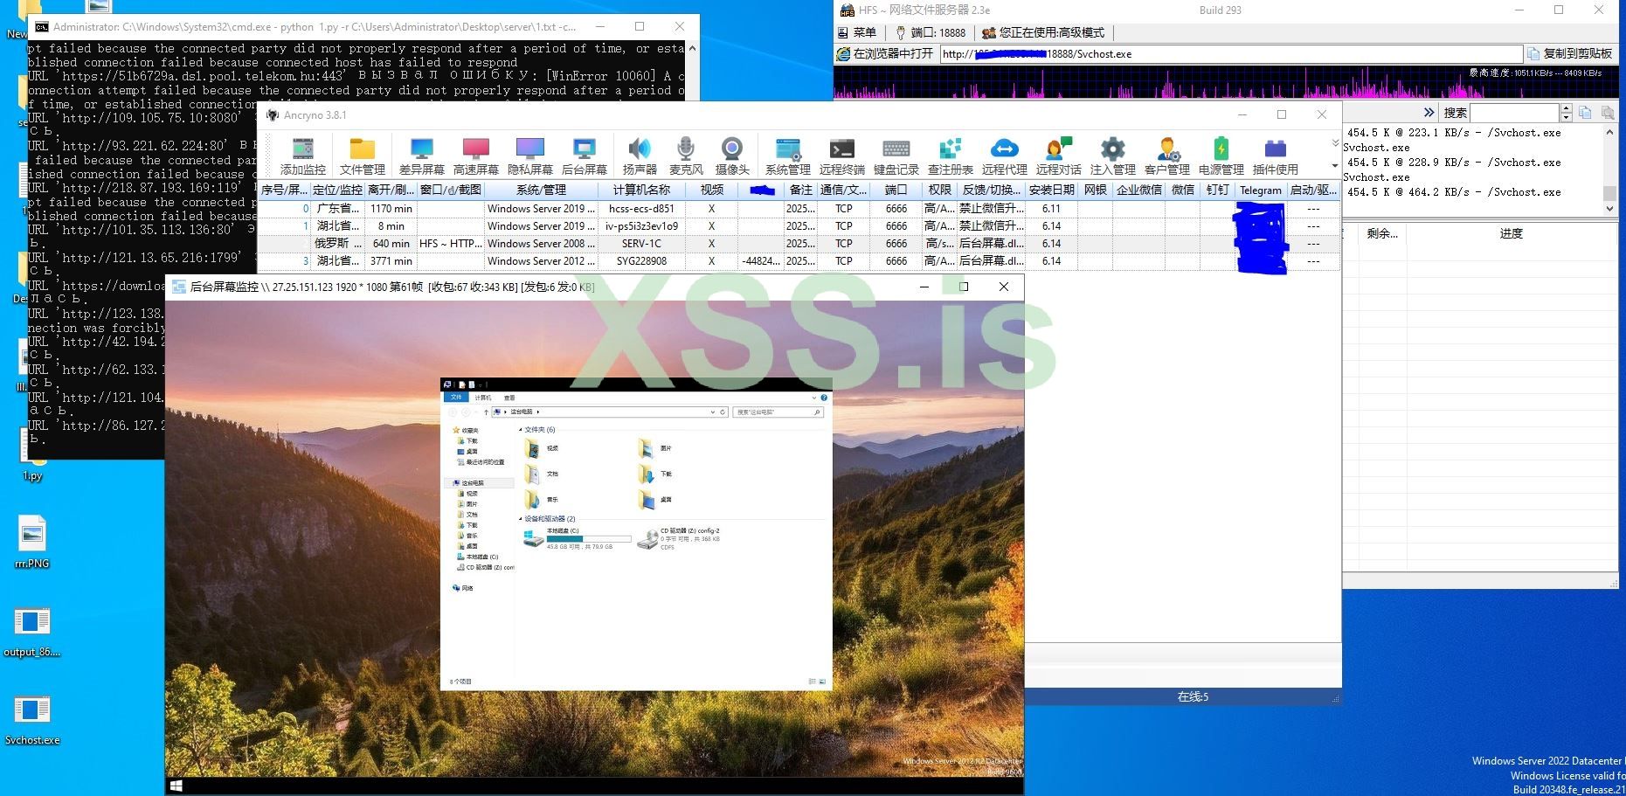Select 网络 in remote Explorer sidebar
Viewport: 1626px width, 796px height.
click(x=463, y=588)
